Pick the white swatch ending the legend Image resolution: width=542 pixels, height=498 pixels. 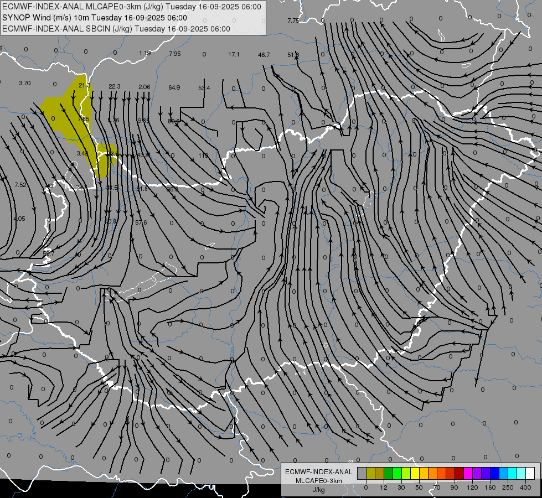tap(530, 473)
